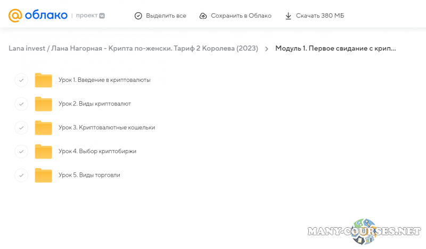
Task: Check the Урок 5 folder checkbox
Action: pyautogui.click(x=21, y=175)
